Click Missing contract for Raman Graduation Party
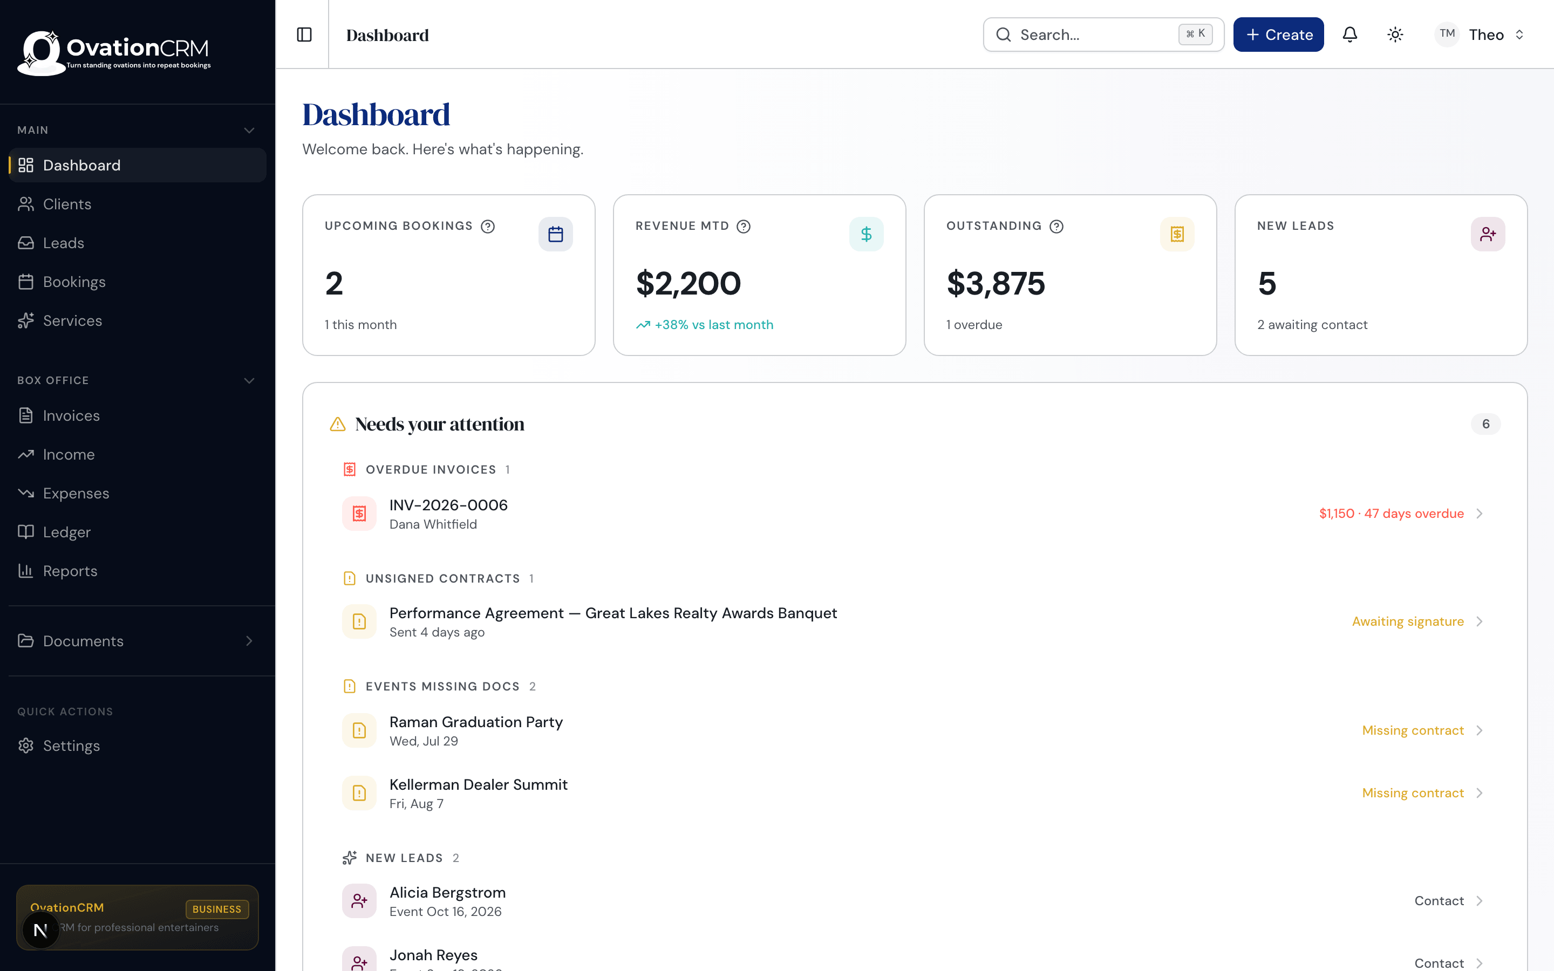This screenshot has height=971, width=1554. click(x=1413, y=731)
